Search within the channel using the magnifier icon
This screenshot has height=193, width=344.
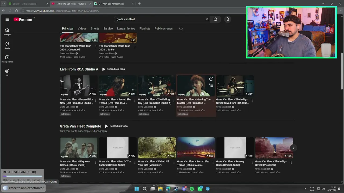(x=181, y=29)
